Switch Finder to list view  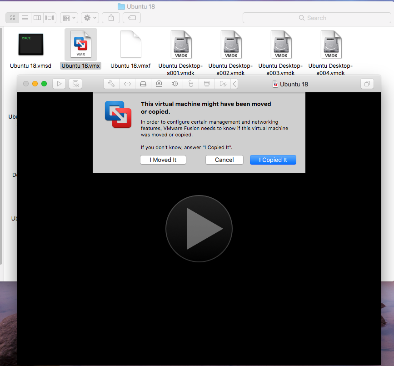coord(25,18)
